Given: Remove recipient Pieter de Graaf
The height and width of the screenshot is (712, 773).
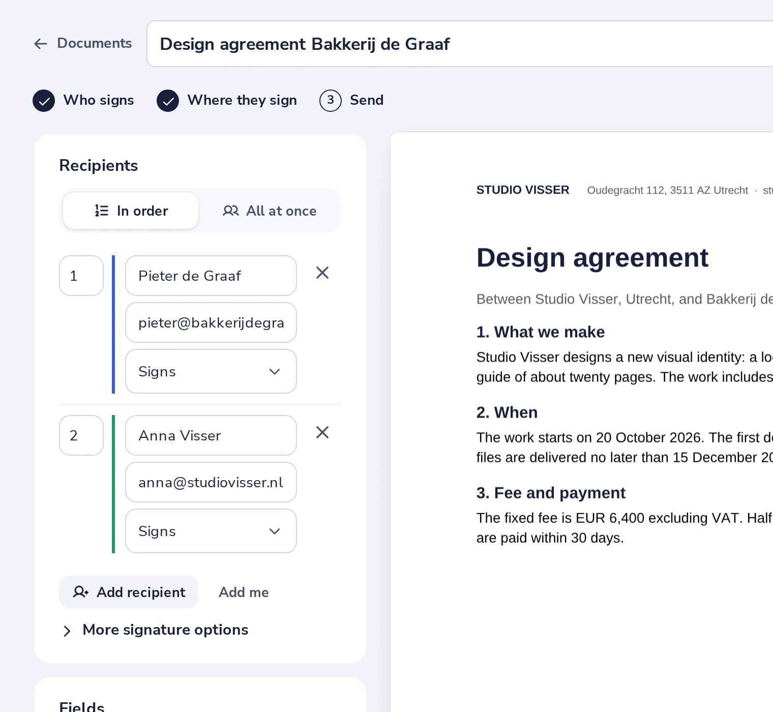Looking at the screenshot, I should click(x=322, y=273).
